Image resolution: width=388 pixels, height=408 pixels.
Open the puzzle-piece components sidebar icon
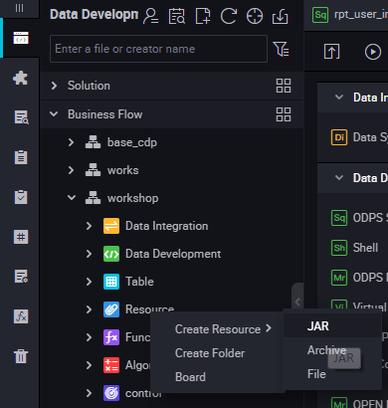tap(21, 78)
